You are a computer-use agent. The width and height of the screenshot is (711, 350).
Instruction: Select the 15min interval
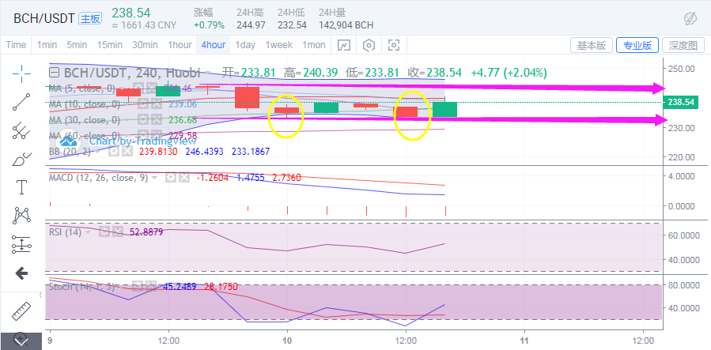pos(111,45)
